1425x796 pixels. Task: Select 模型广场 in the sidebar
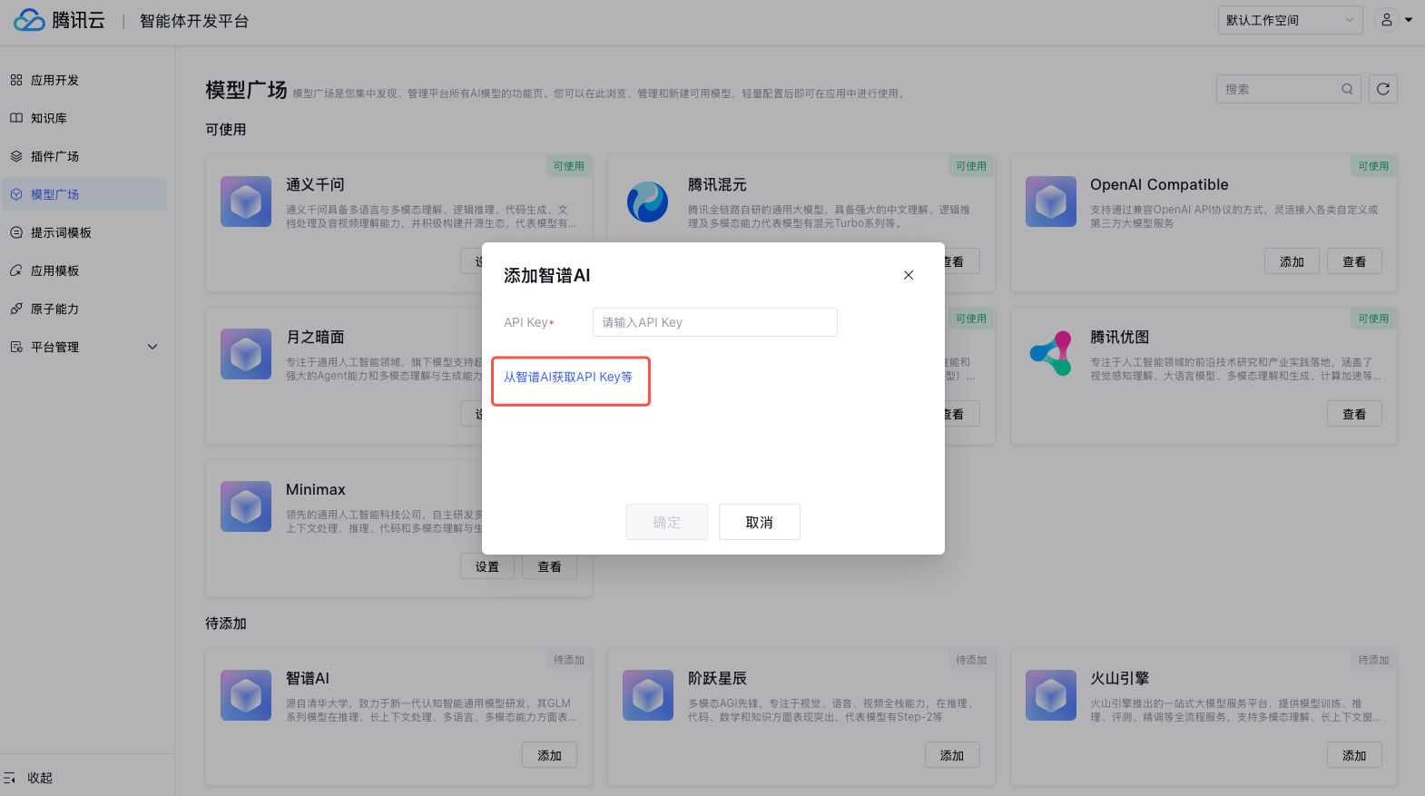coord(84,194)
